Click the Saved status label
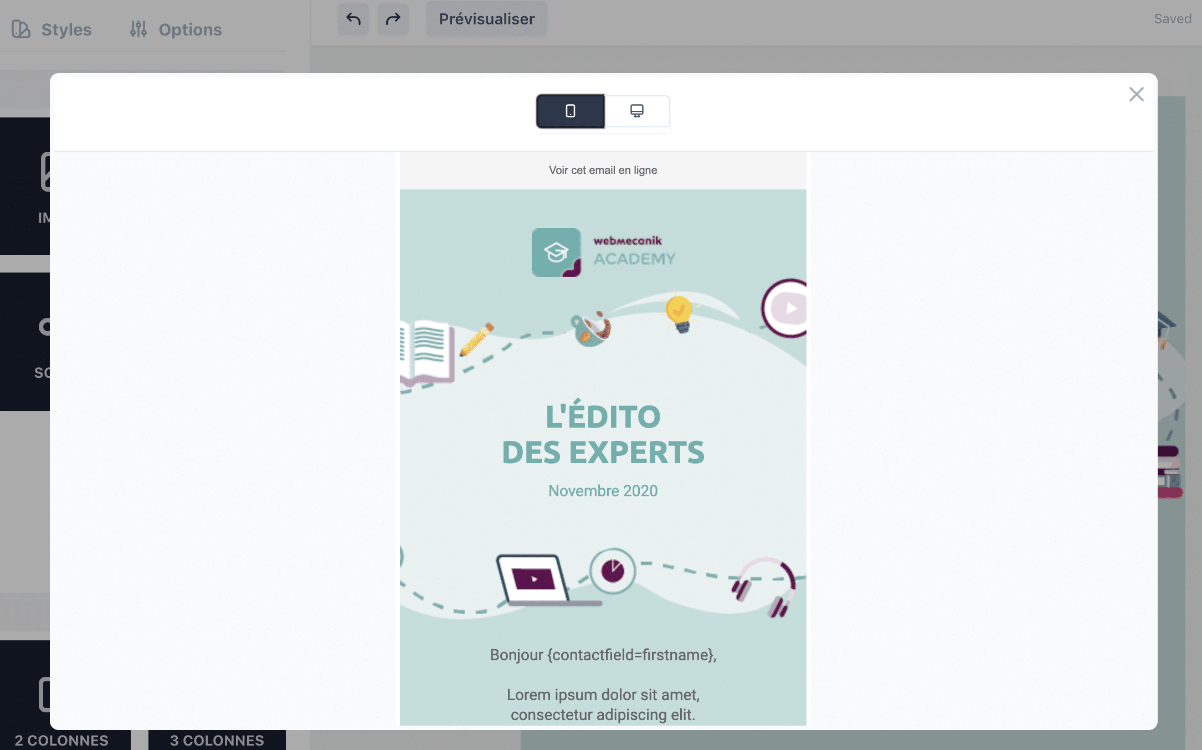 (1172, 18)
